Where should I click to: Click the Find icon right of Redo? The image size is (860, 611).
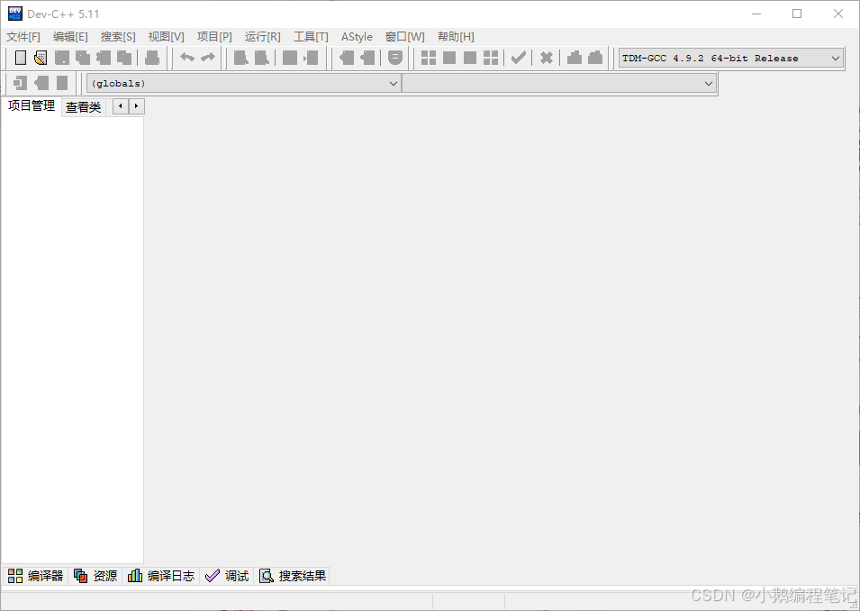click(240, 58)
